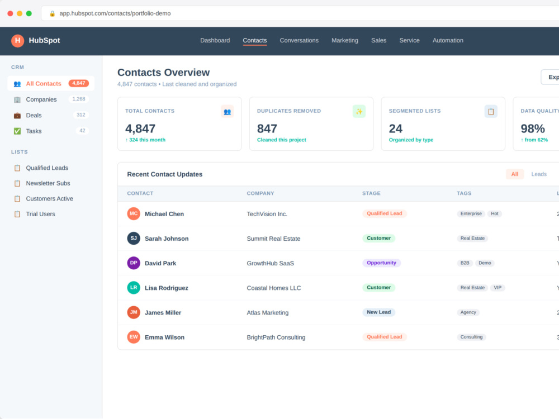Click Michael Chen's Qualified Lead stage badge
This screenshot has height=419, width=559.
point(385,213)
